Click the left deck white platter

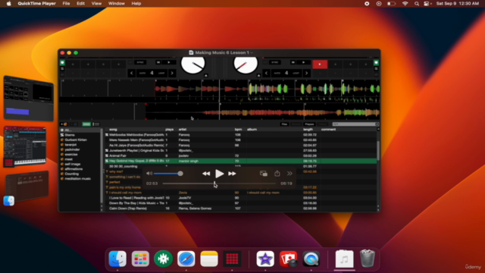click(x=192, y=64)
